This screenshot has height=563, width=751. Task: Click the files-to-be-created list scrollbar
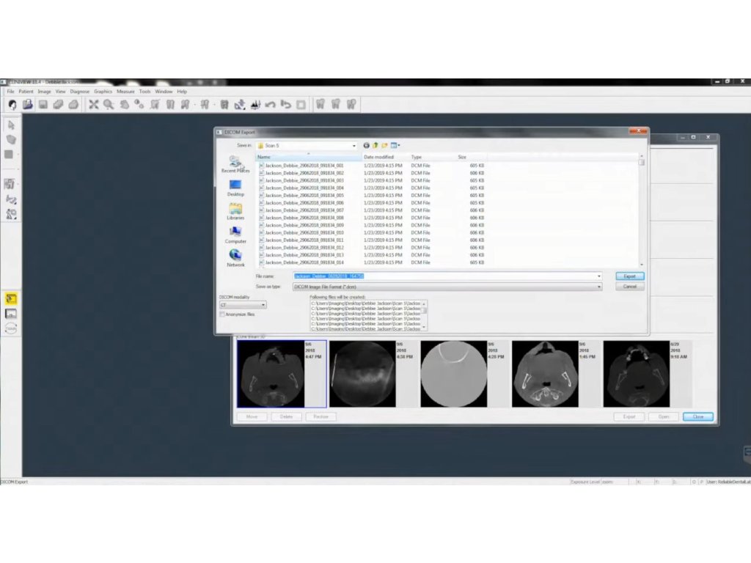(x=424, y=315)
